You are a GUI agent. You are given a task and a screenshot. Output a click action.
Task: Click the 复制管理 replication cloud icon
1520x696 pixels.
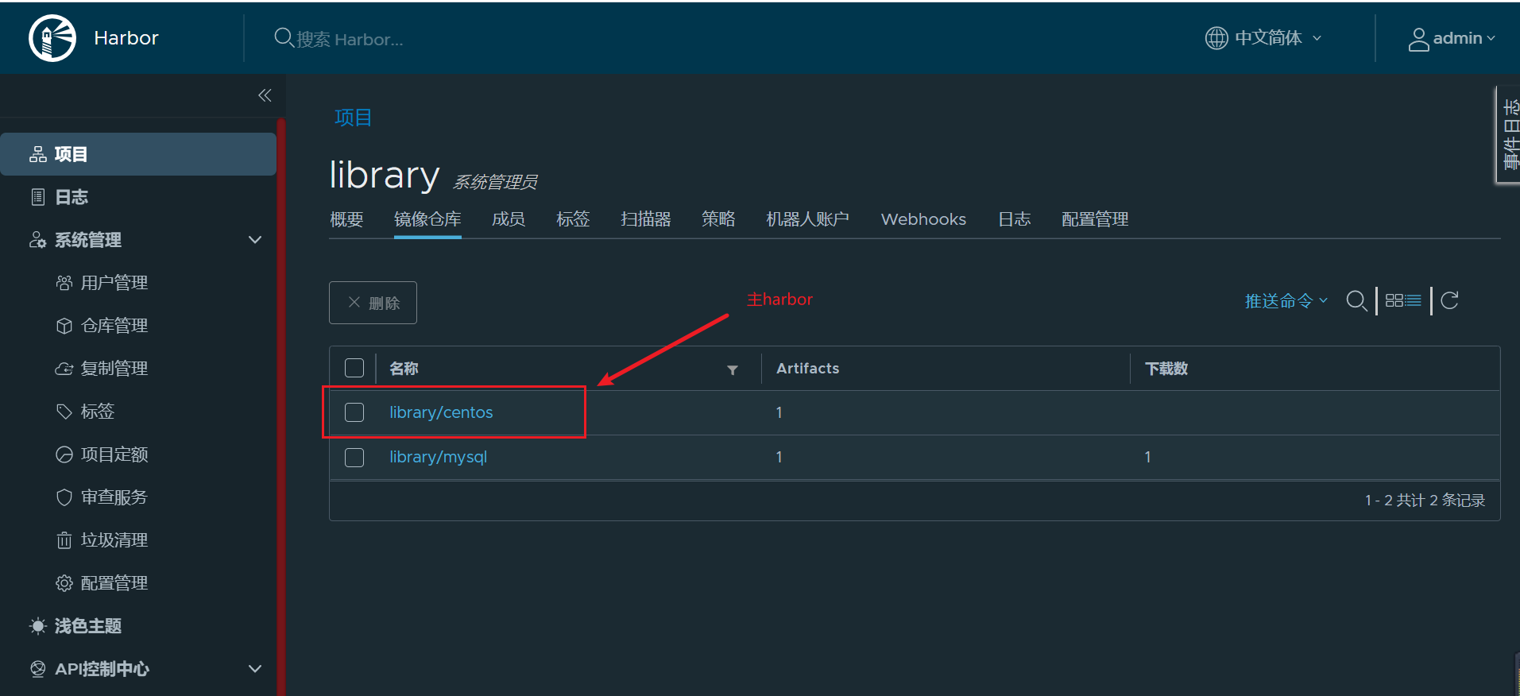pyautogui.click(x=64, y=369)
